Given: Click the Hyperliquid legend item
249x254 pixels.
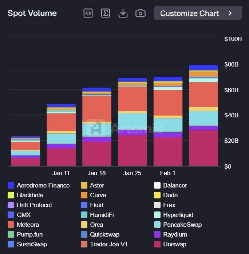Looking at the screenshot, I should point(178,215).
